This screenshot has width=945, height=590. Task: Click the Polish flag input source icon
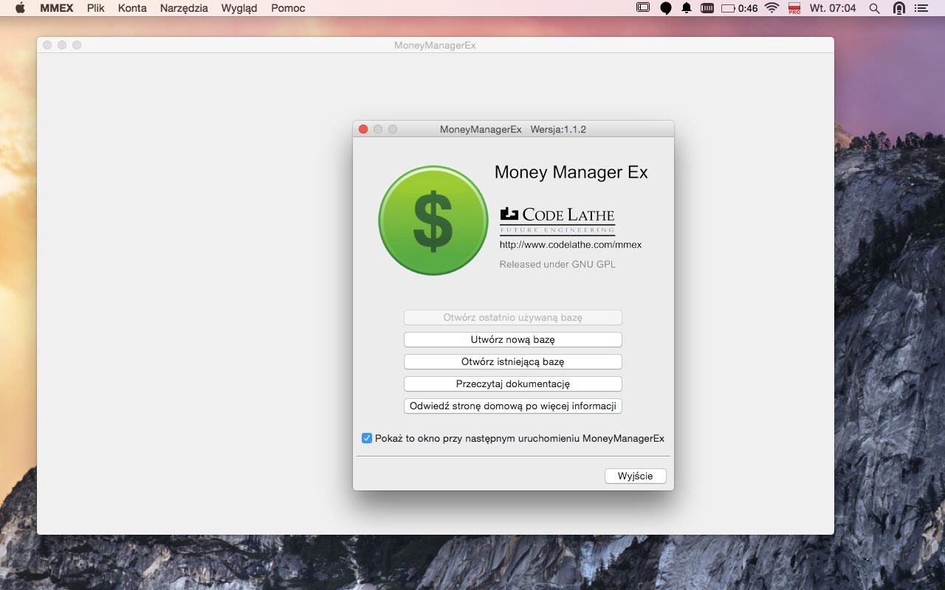click(x=794, y=8)
